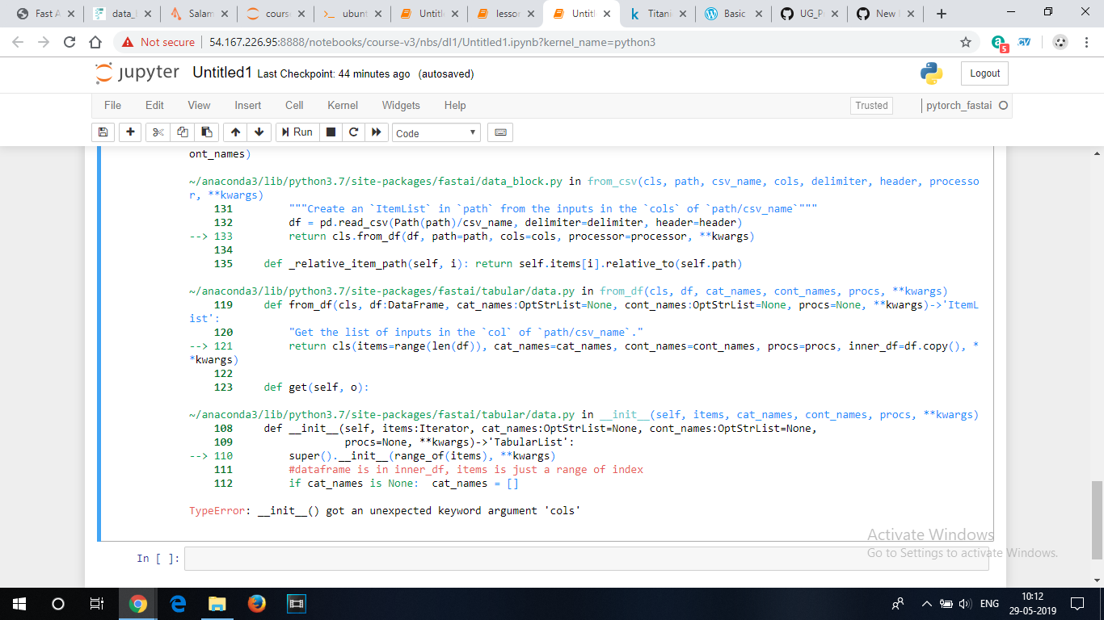Open the Help menu
Screen dimensions: 1104x620
[x=455, y=105]
